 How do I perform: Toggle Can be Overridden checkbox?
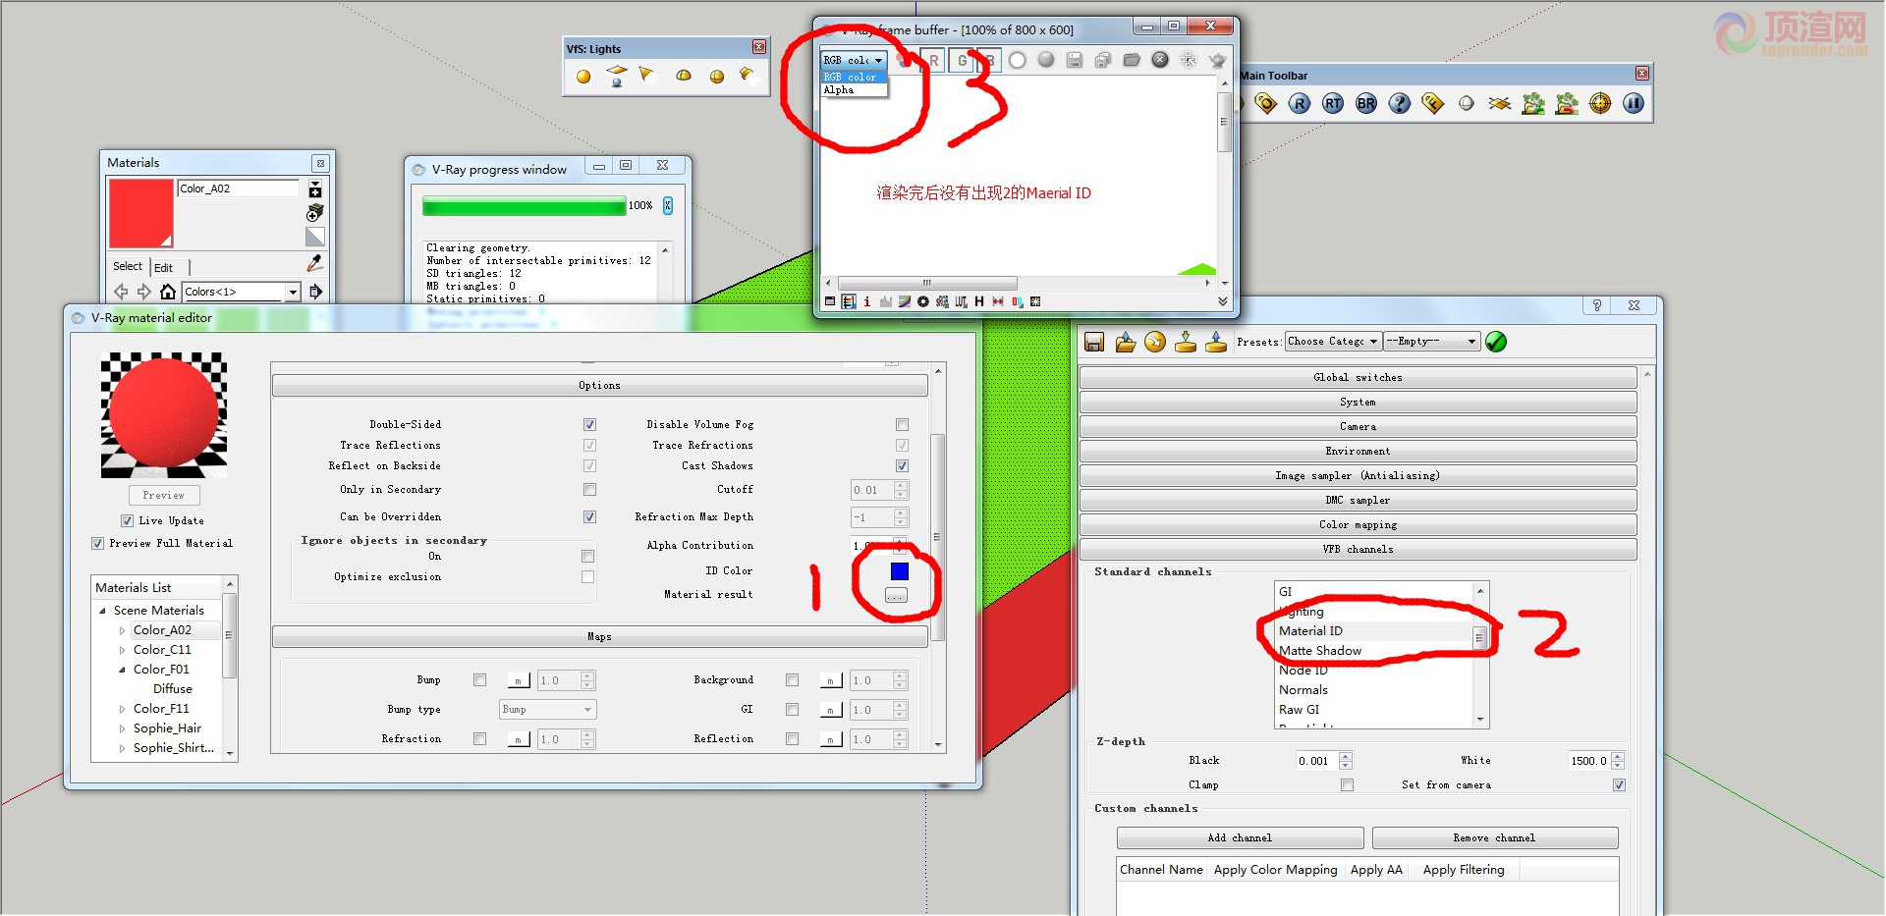589,516
